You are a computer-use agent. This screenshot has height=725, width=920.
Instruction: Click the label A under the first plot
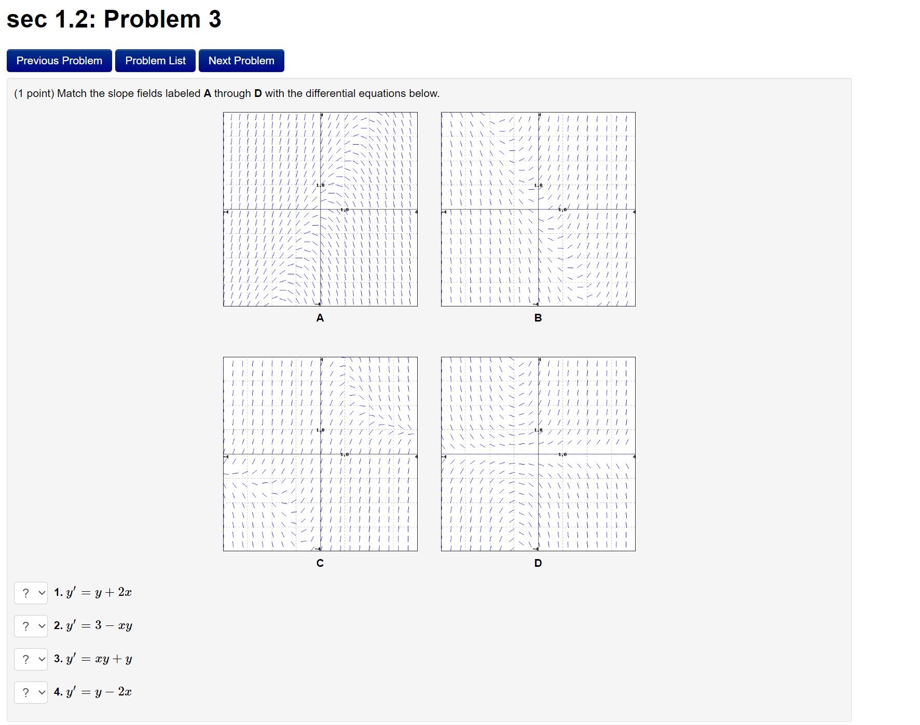tap(320, 318)
